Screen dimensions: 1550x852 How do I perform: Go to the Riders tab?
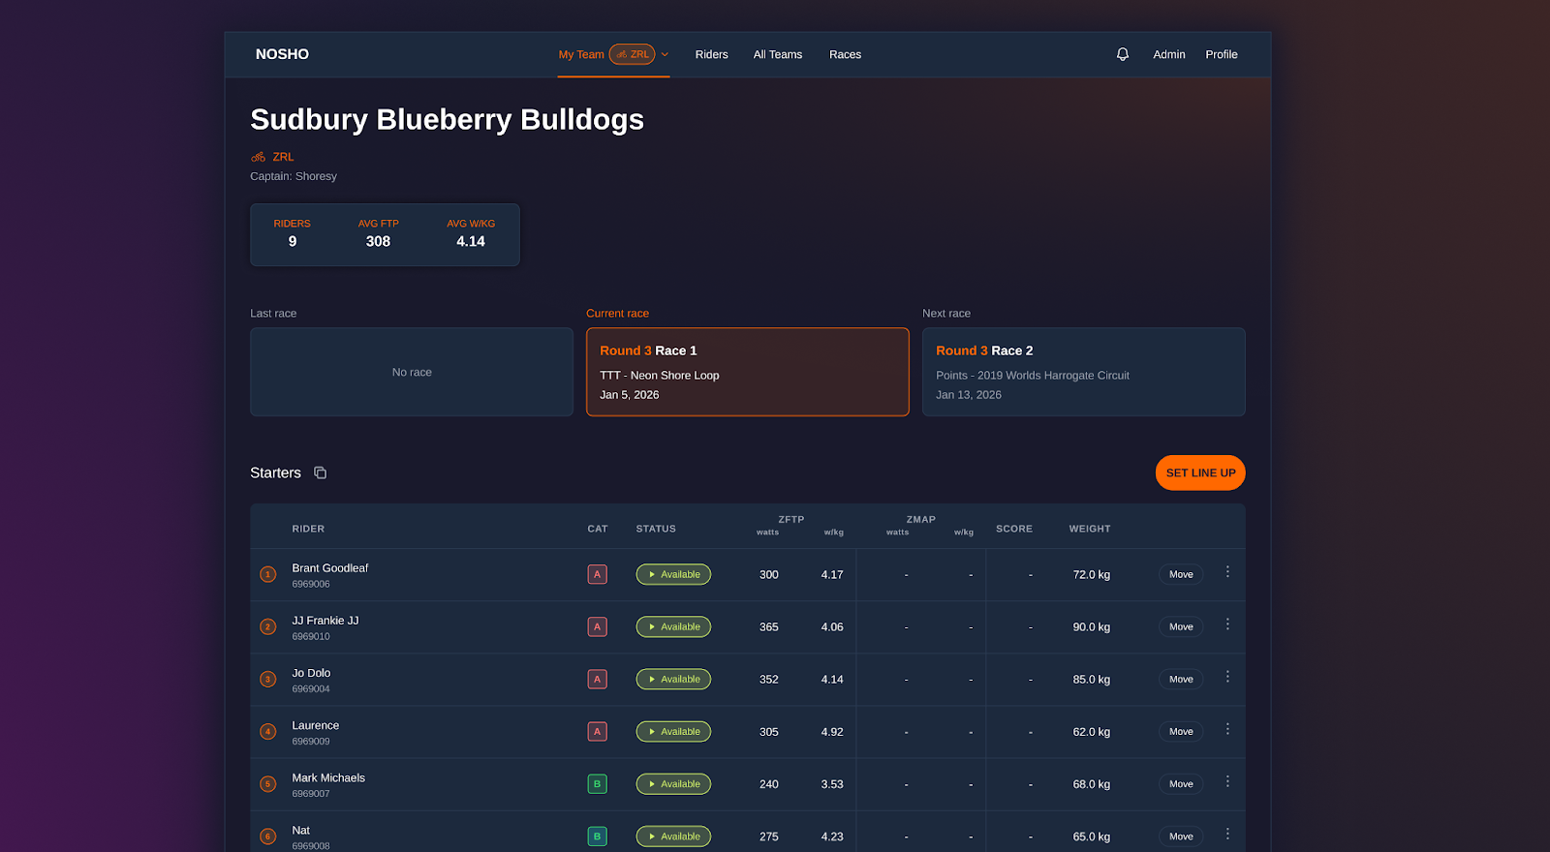click(x=711, y=54)
